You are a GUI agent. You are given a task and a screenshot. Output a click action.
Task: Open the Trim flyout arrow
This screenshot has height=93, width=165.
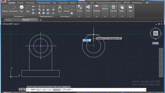(x=50, y=6)
